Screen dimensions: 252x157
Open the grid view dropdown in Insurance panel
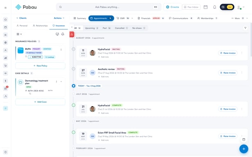(x=19, y=34)
